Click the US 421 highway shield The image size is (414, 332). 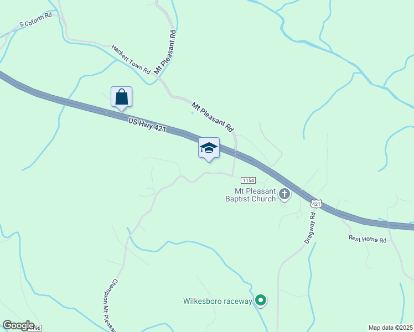316,204
